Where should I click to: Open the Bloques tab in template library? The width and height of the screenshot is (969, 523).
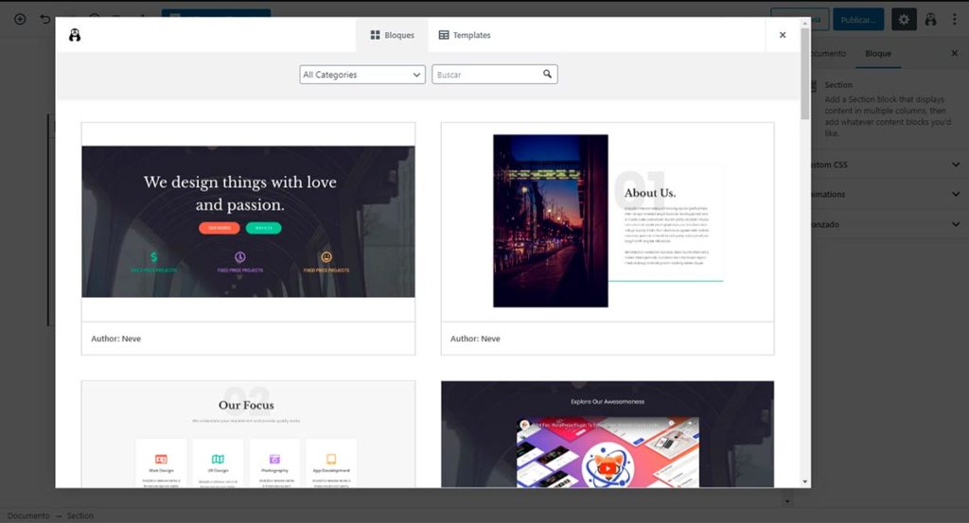pyautogui.click(x=392, y=35)
